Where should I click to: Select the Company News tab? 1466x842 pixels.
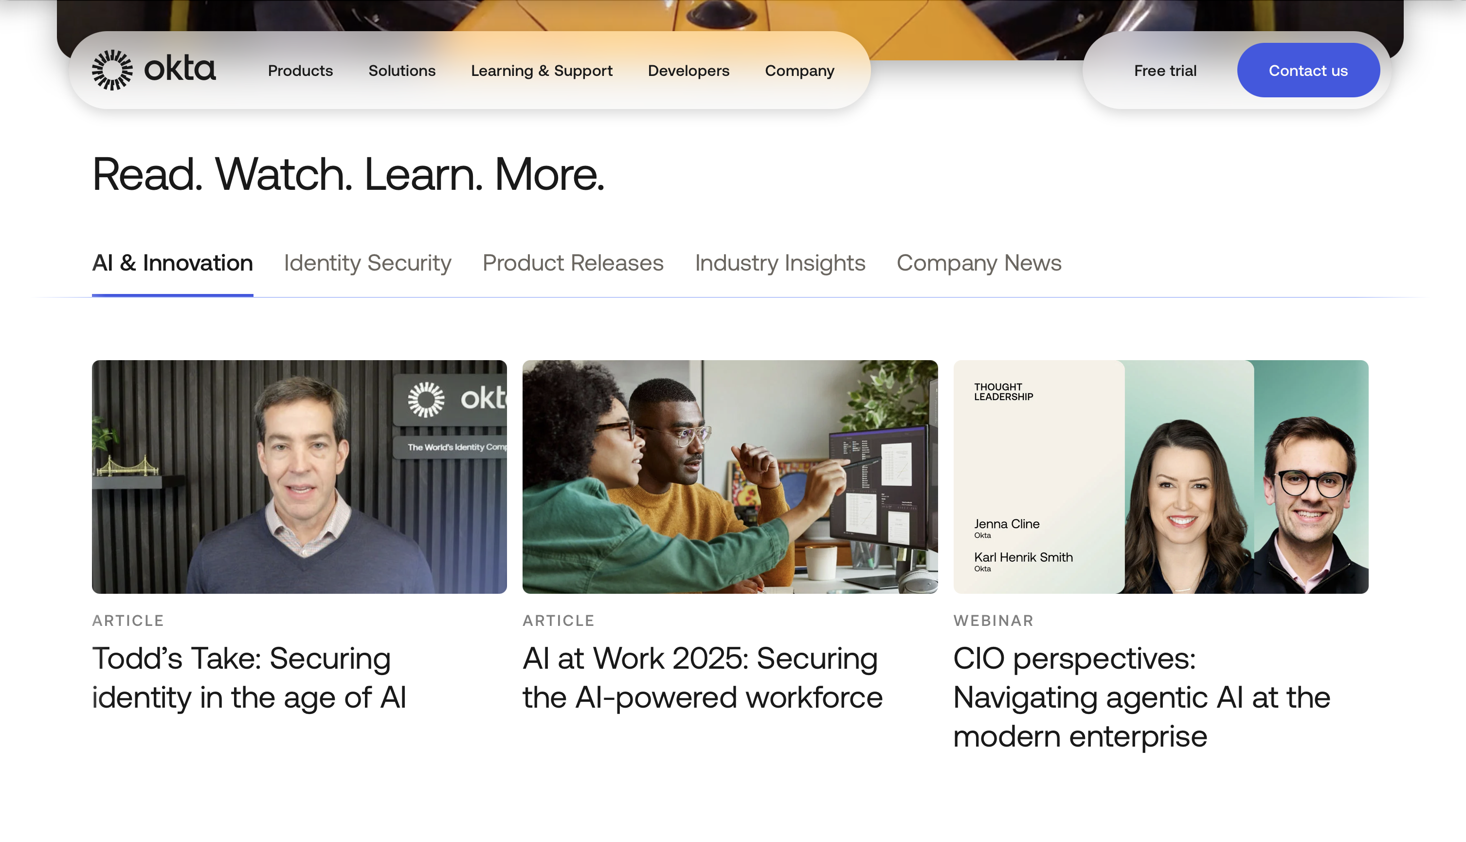(x=978, y=263)
